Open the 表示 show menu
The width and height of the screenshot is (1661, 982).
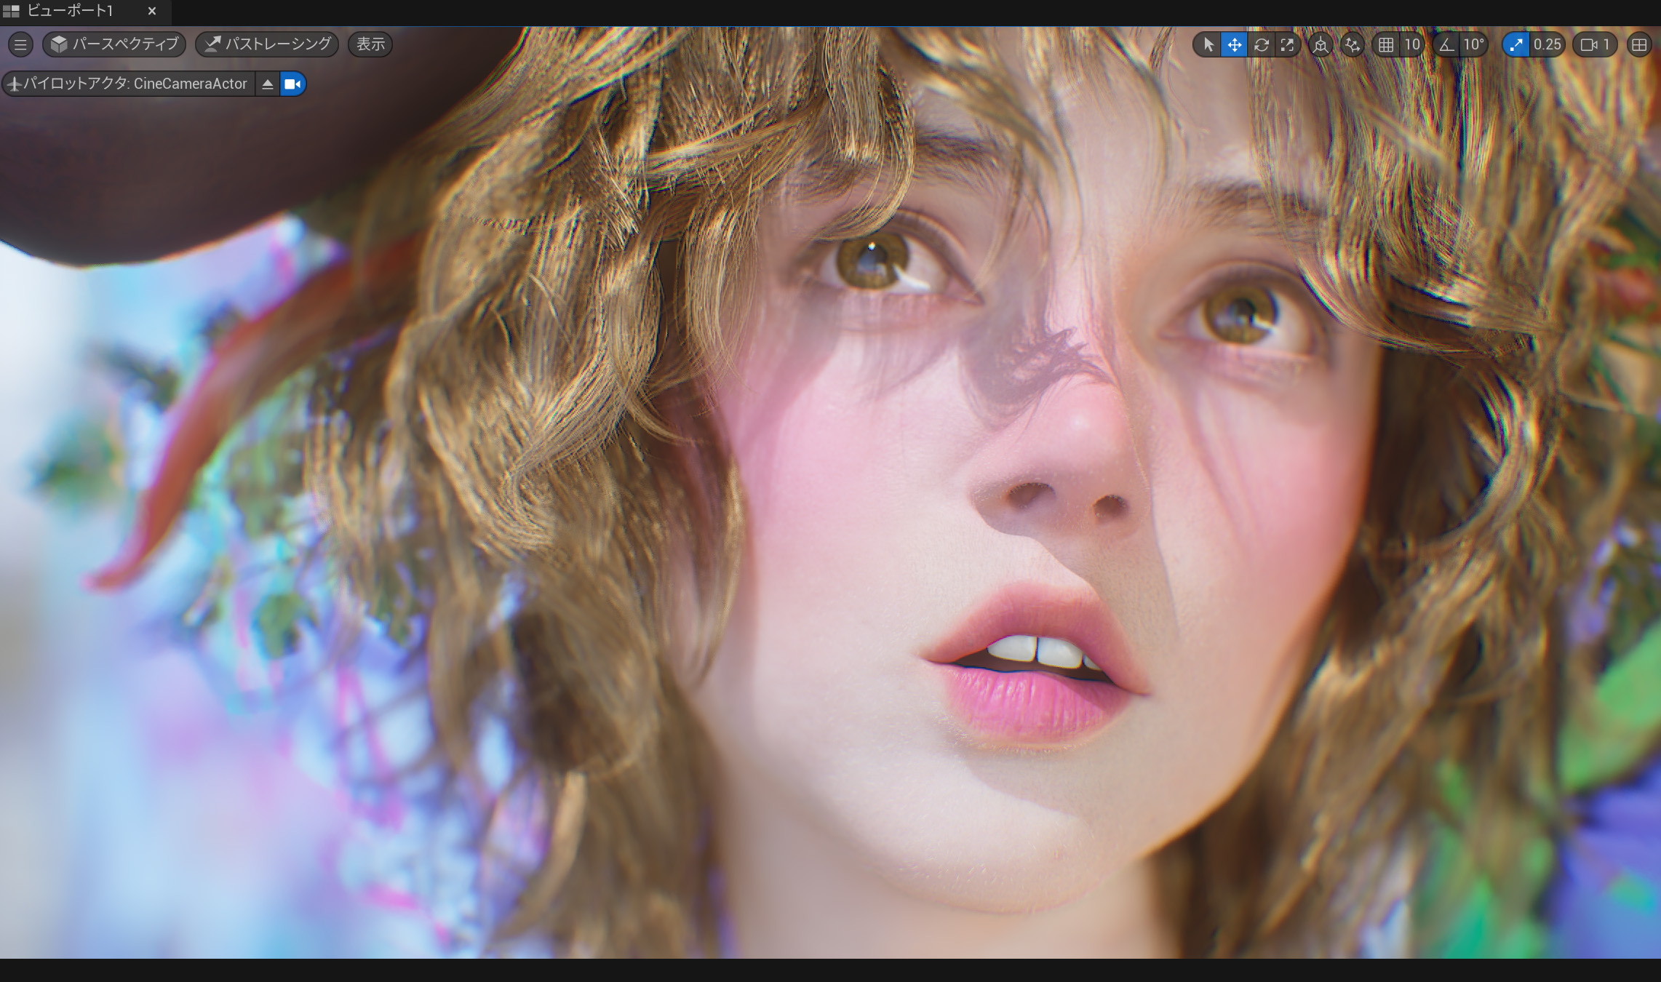click(x=370, y=44)
